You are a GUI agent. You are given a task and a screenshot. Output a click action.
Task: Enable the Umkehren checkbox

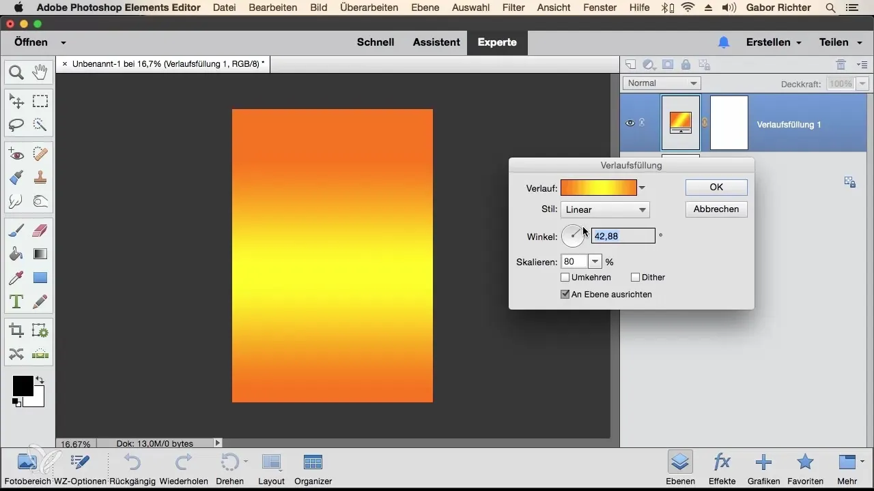tap(565, 278)
